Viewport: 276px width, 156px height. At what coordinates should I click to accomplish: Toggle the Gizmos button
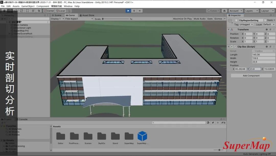[218, 19]
